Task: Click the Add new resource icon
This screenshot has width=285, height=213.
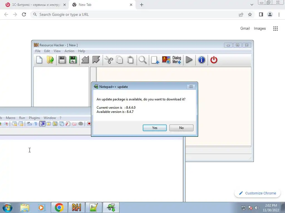Action: click(155, 60)
